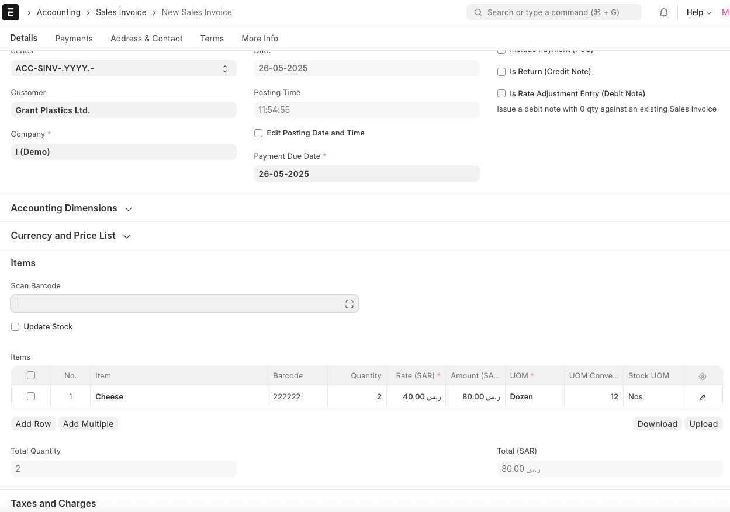This screenshot has height=512, width=730.
Task: Click the Company field I (Demo)
Action: pos(124,152)
